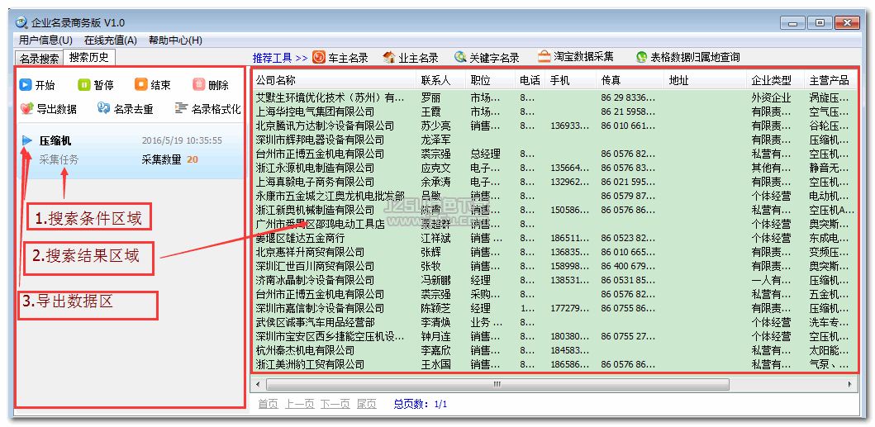This screenshot has width=875, height=427.
Task: Sort by 联系人 column header
Action: (441, 80)
